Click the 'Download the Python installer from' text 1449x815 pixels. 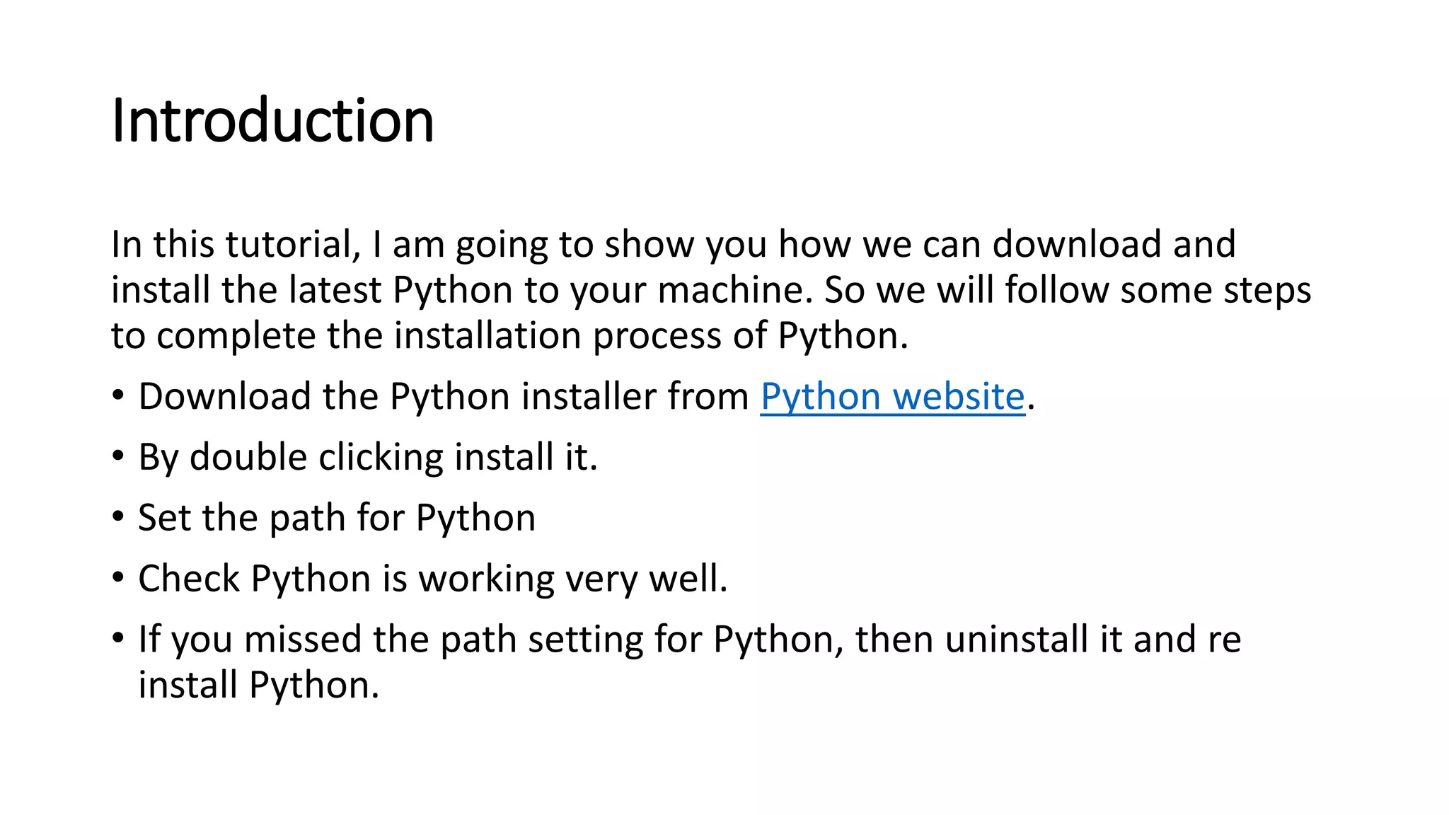[444, 397]
